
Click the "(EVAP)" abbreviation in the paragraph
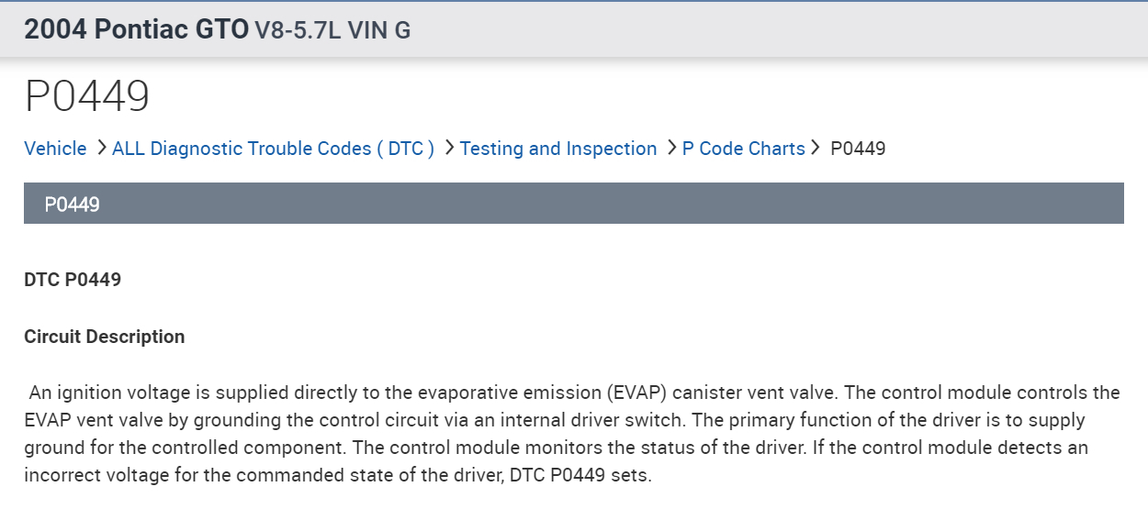point(636,393)
